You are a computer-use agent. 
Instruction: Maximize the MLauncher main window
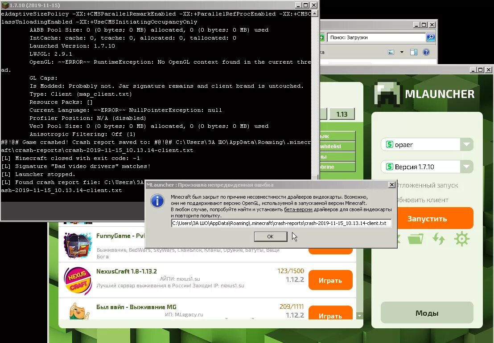click(x=480, y=69)
